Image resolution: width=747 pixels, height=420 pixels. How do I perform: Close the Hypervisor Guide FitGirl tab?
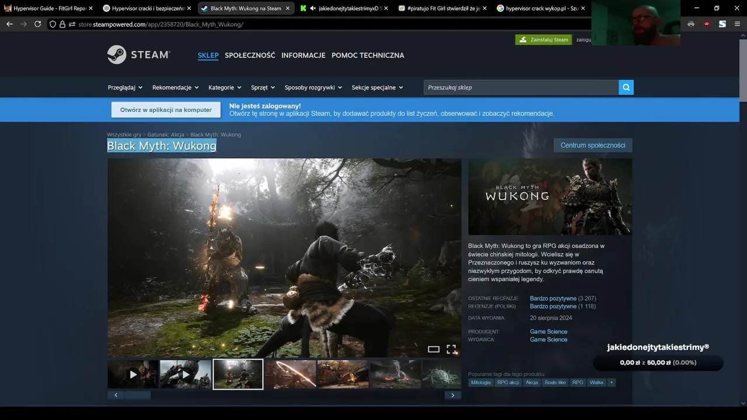click(90, 8)
